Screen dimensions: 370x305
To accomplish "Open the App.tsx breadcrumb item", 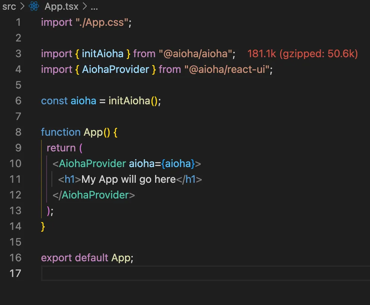I will (x=61, y=7).
